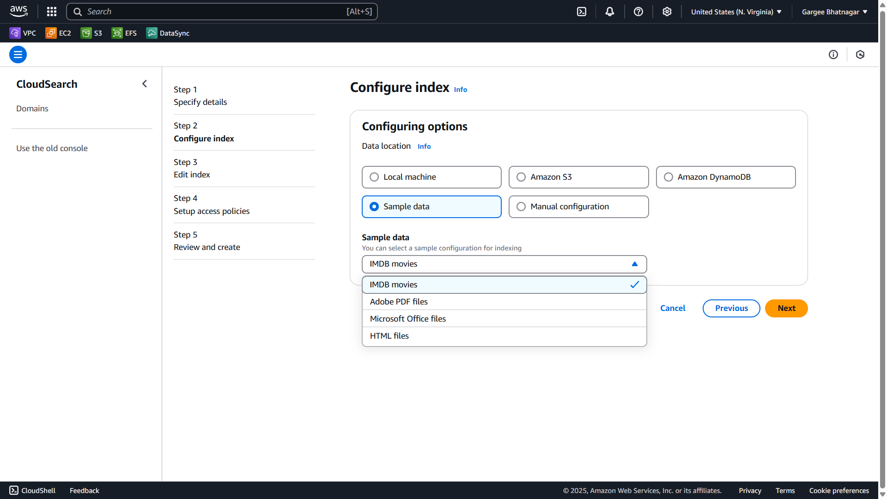Image resolution: width=887 pixels, height=499 pixels.
Task: Select Amazon S3 data location
Action: [578, 177]
